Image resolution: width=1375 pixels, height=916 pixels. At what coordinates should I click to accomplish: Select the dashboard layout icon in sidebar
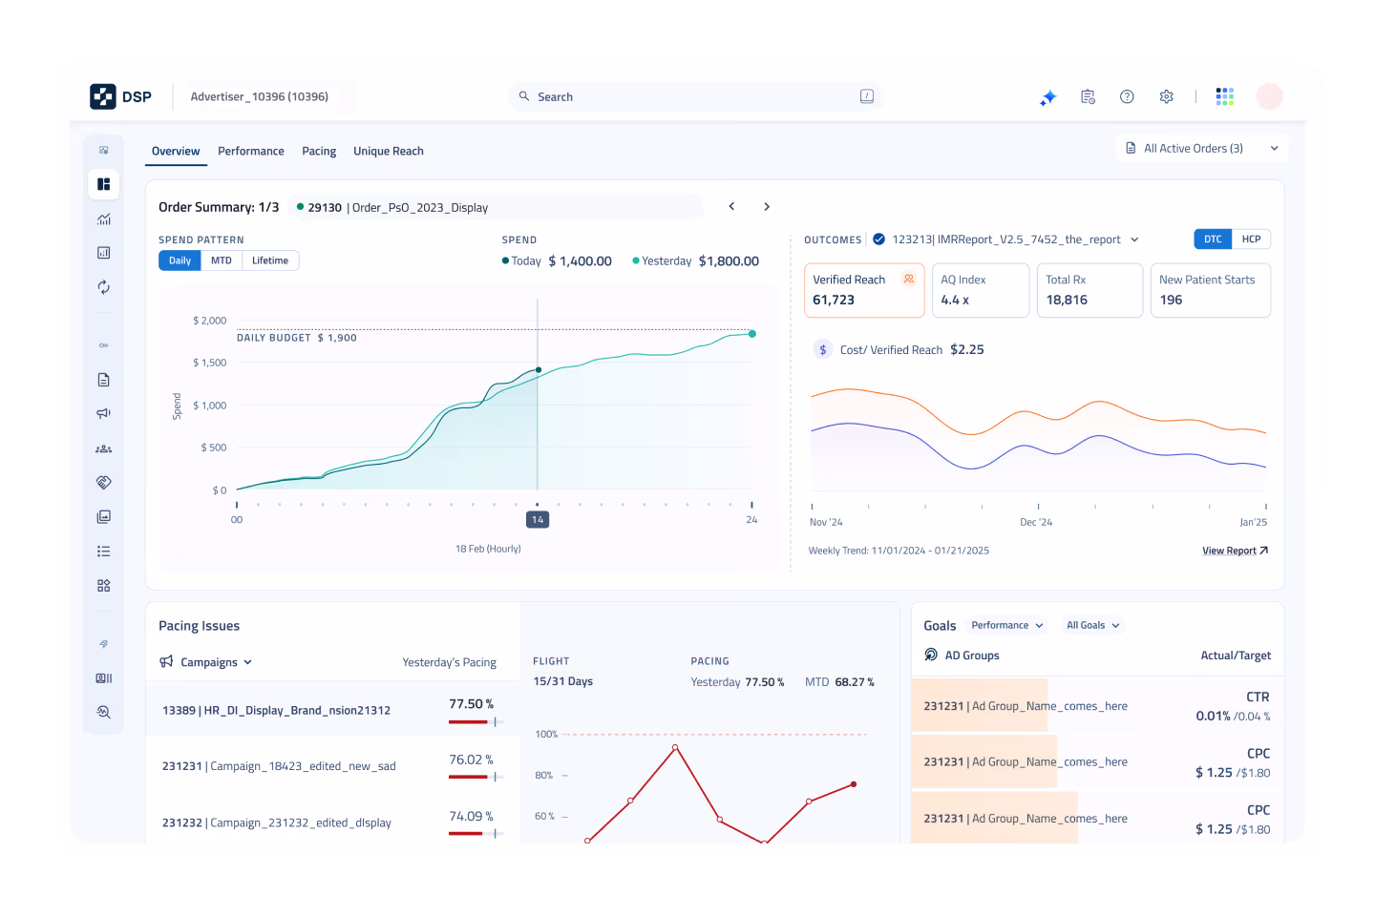(x=103, y=184)
